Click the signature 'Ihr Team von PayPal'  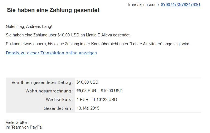click(x=24, y=127)
